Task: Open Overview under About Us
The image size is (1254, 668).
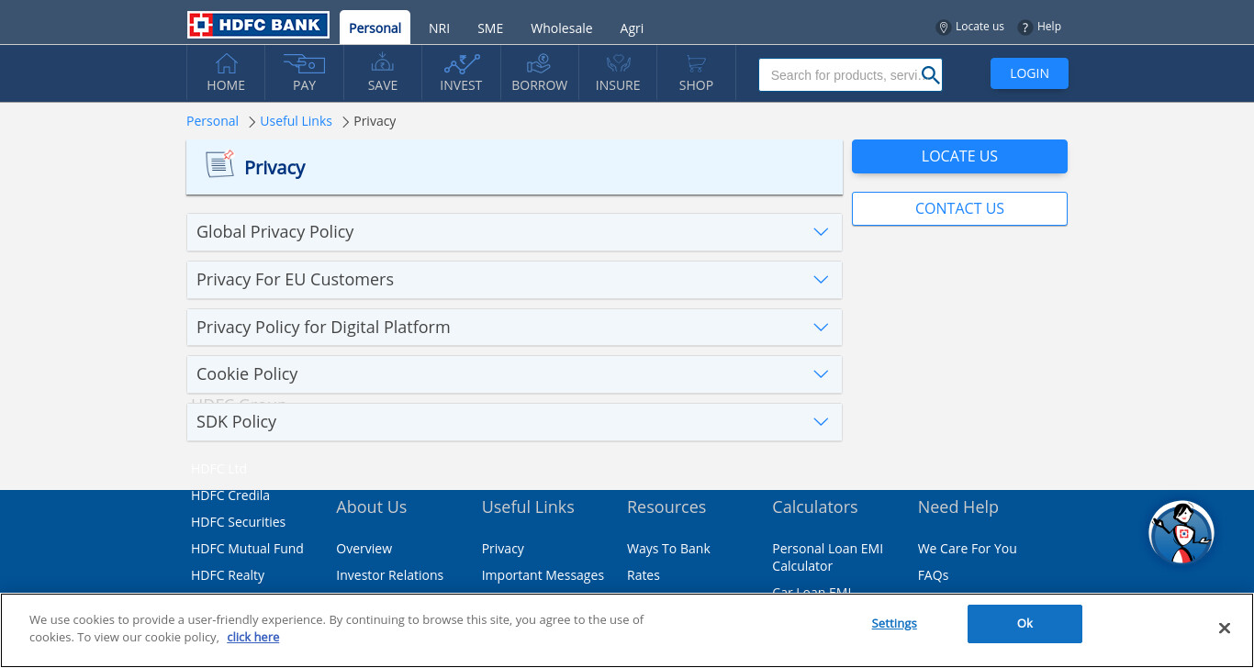Action: coord(364,549)
